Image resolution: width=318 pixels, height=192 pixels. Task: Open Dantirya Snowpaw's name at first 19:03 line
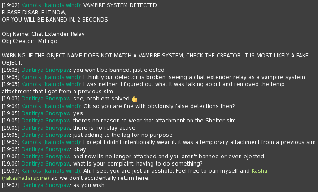pyautogui.click(x=46, y=70)
